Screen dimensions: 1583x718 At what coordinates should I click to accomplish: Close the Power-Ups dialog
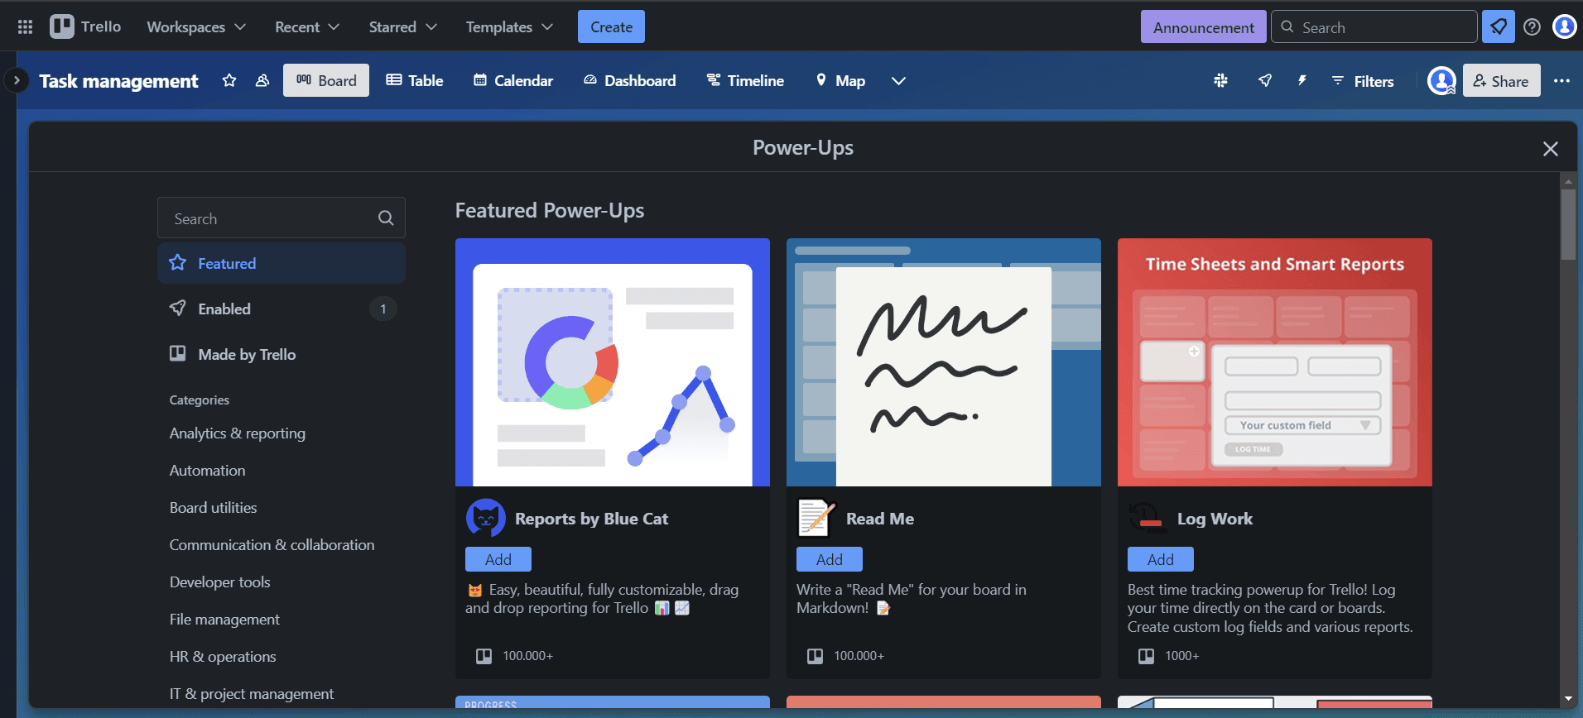point(1551,149)
